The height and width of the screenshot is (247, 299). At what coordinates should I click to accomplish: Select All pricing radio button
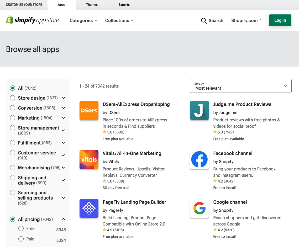13,219
